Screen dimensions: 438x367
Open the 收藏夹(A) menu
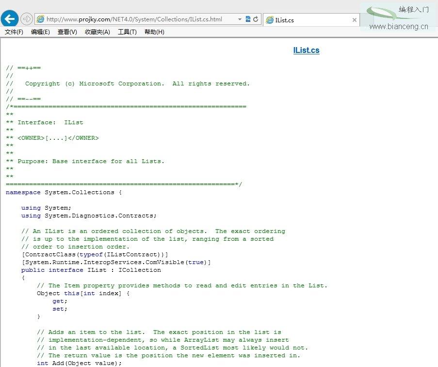point(97,32)
